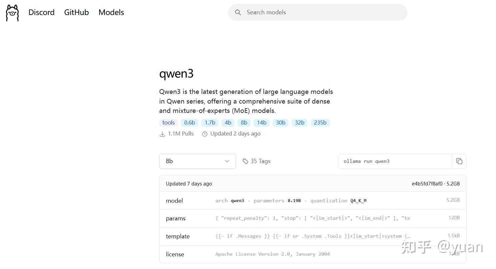View the 35 Tags list
The height and width of the screenshot is (269, 496).
tap(260, 161)
